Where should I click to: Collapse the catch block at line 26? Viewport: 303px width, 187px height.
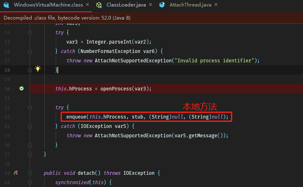coord(30,51)
